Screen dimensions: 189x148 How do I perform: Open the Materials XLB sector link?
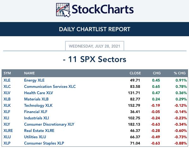[36, 99]
